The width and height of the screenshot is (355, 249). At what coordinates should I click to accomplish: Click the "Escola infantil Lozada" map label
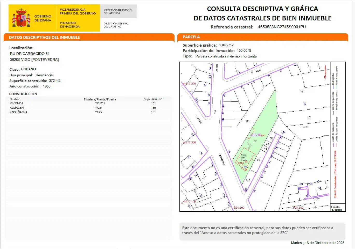click(243, 158)
